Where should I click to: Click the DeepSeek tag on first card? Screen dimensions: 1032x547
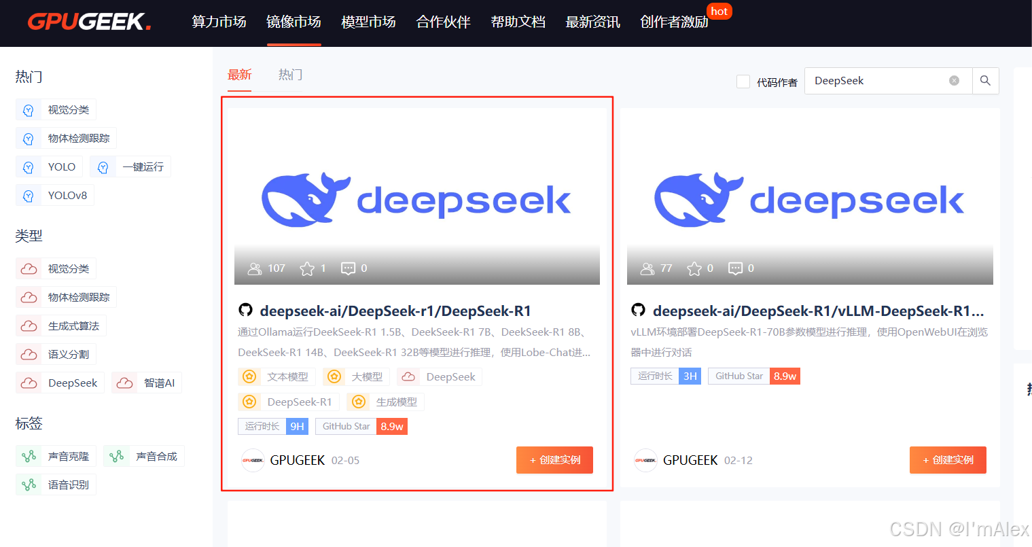(440, 376)
